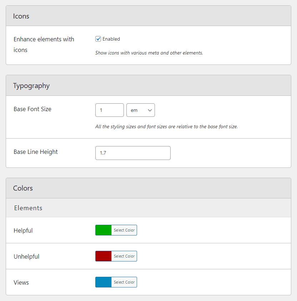Click the Elements subsection heading

click(28, 208)
